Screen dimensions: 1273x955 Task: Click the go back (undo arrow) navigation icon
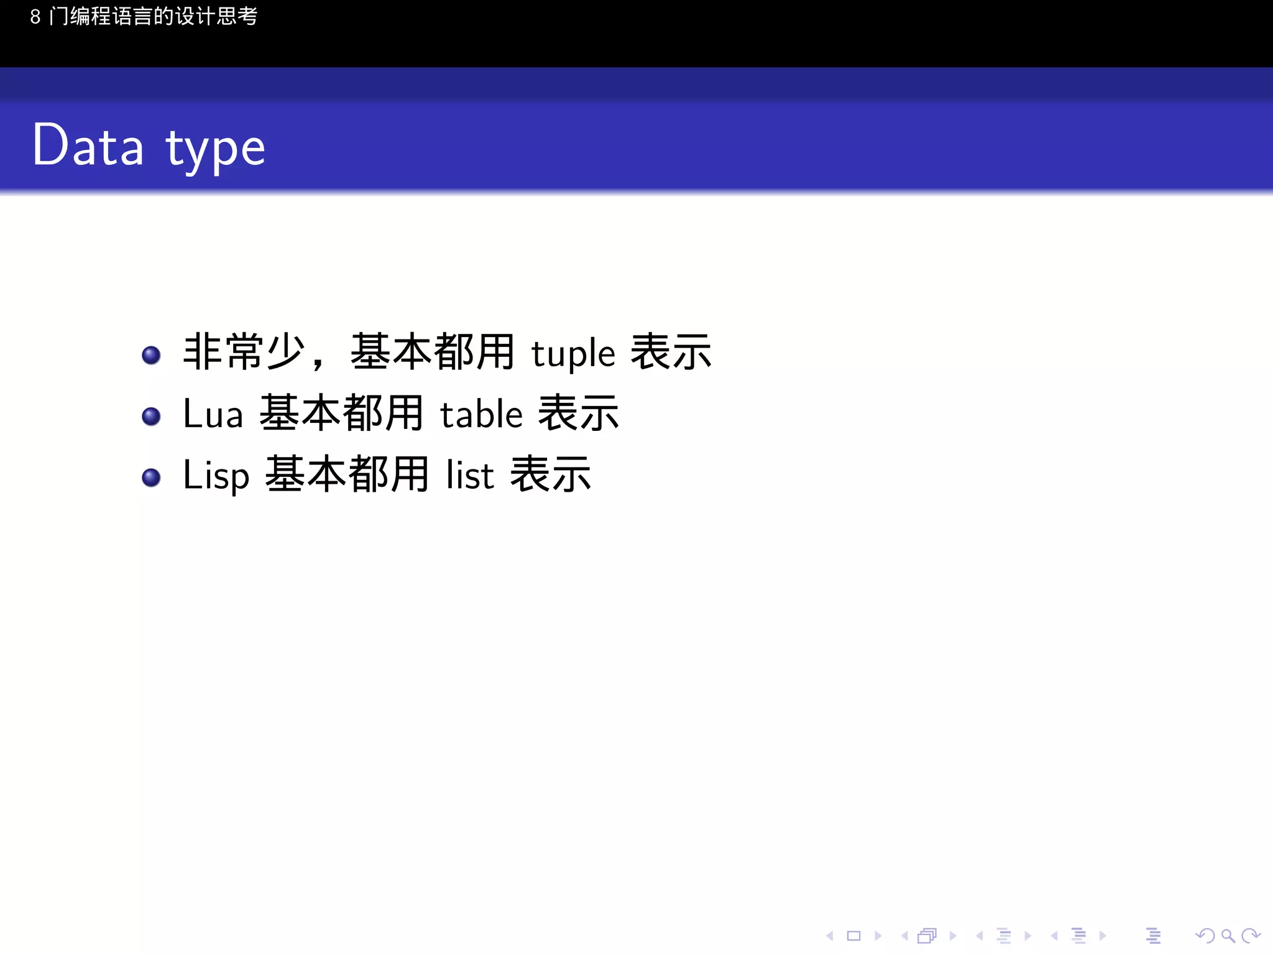pyautogui.click(x=1205, y=936)
